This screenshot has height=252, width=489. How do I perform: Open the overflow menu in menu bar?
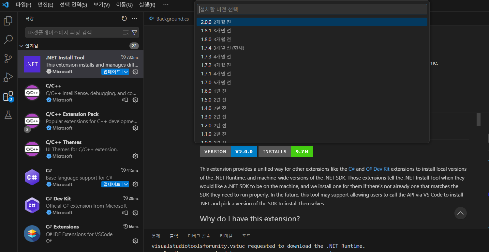(x=166, y=5)
